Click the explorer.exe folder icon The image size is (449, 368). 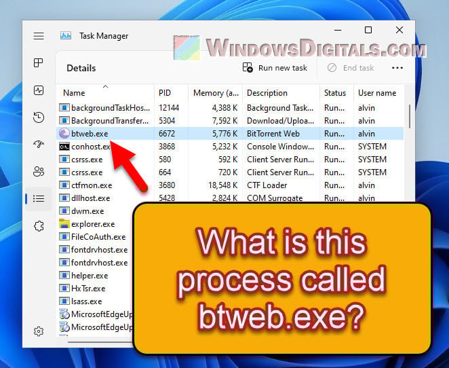coord(64,224)
